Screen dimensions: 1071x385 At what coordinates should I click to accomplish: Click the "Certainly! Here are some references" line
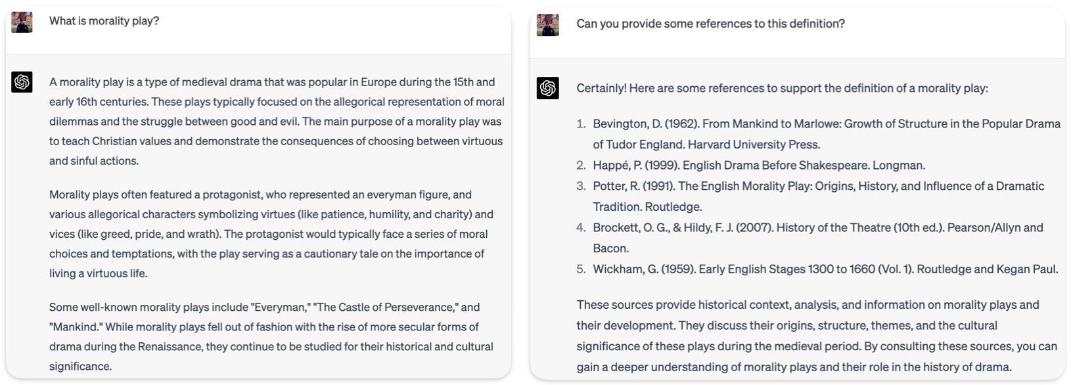click(x=782, y=88)
